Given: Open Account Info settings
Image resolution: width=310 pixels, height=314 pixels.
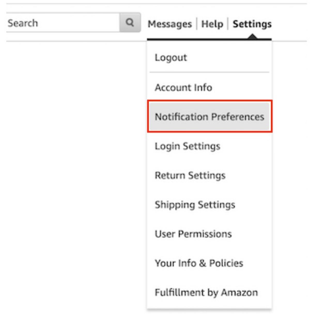Looking at the screenshot, I should (183, 88).
